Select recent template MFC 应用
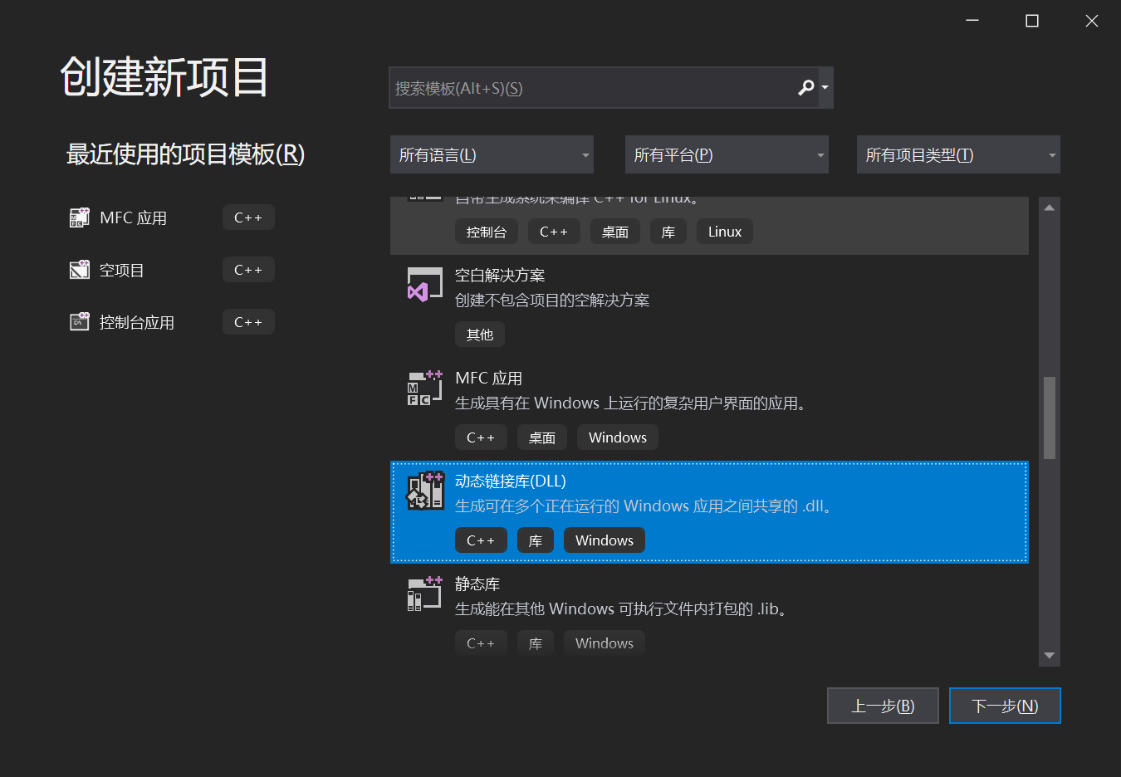The image size is (1121, 777). [x=133, y=217]
